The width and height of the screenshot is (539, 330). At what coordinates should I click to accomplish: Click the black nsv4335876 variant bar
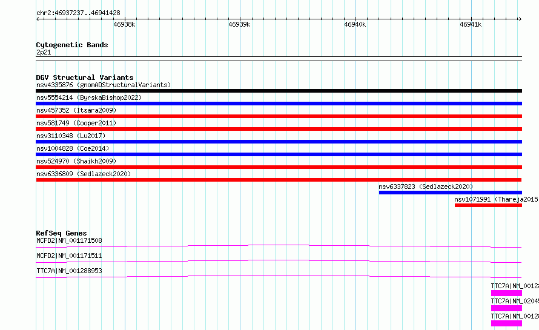click(x=279, y=91)
